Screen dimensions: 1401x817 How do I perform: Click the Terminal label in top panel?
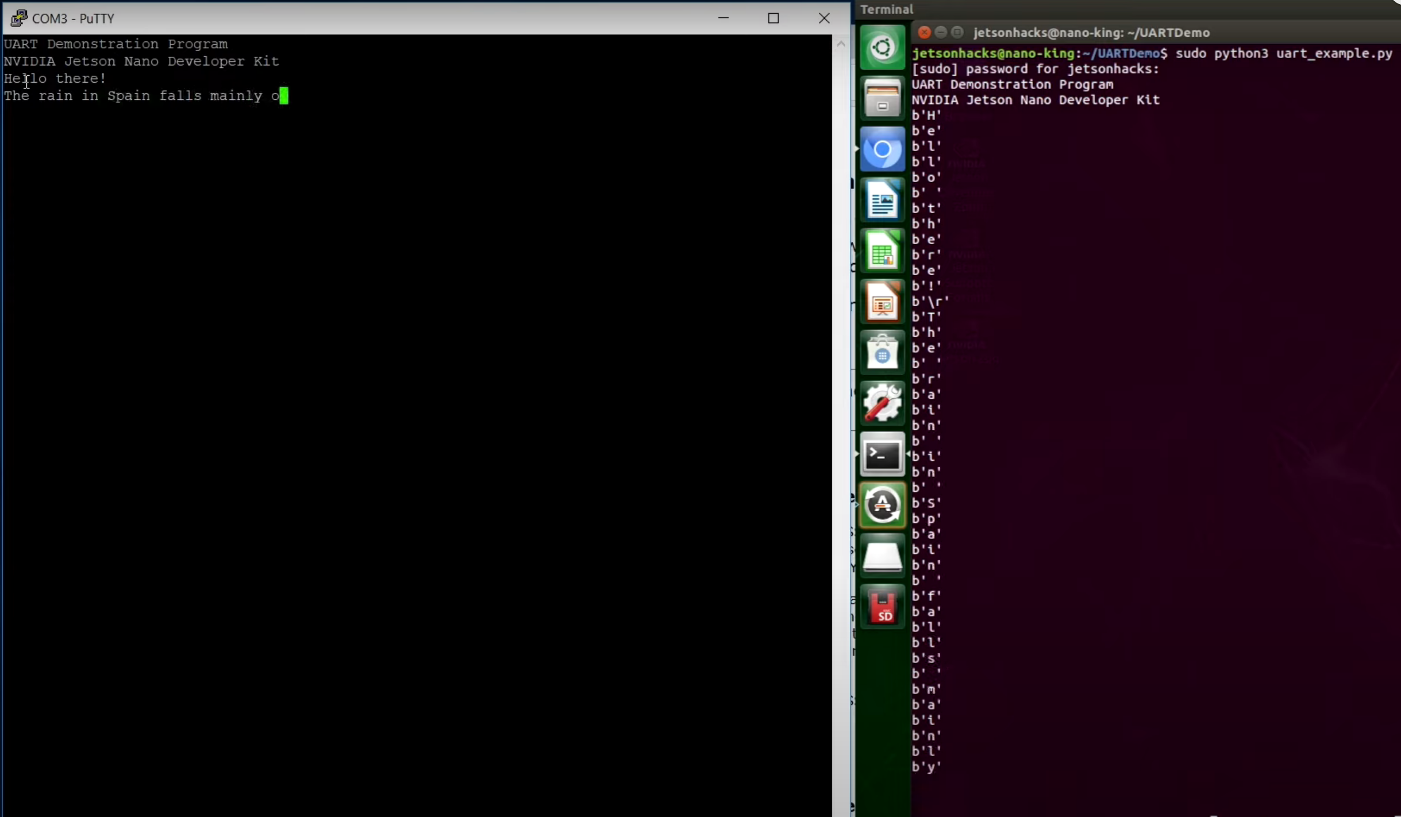tap(886, 9)
